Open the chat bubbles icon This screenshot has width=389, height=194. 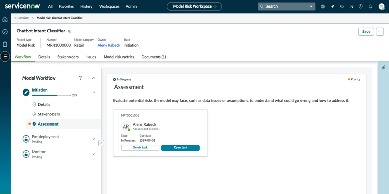point(342,7)
